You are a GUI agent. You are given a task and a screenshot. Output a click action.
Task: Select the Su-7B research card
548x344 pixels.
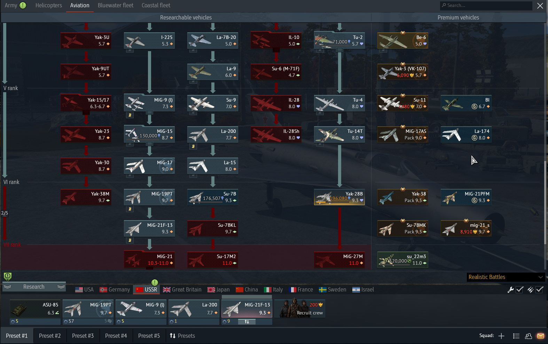click(x=213, y=197)
